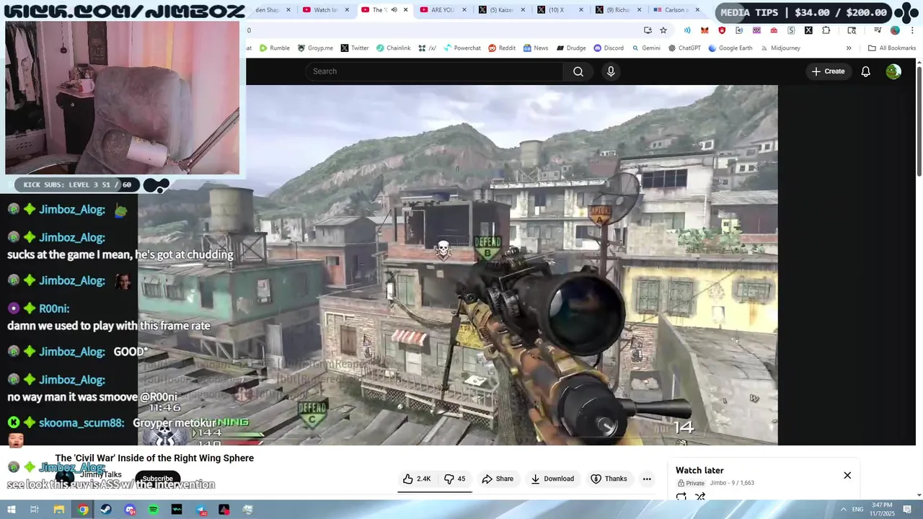Viewport: 923px width, 519px height.
Task: Click the 'Watch later' playlist heading
Action: pos(699,471)
